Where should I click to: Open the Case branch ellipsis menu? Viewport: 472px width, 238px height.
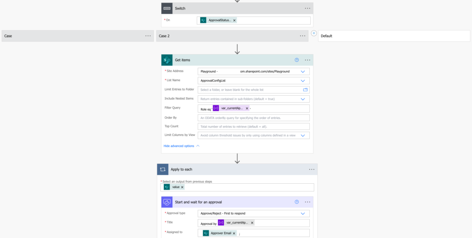point(148,36)
